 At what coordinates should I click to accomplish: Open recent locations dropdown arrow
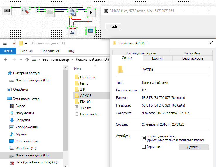20,60
